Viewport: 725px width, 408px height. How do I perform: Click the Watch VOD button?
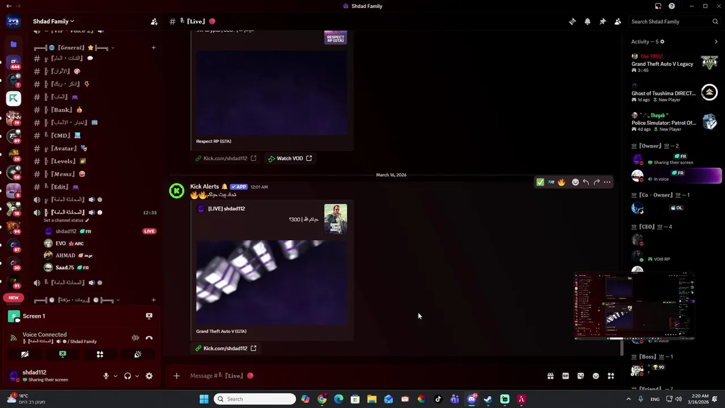pyautogui.click(x=290, y=159)
